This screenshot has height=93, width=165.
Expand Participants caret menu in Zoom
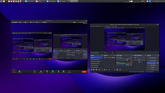point(44,71)
